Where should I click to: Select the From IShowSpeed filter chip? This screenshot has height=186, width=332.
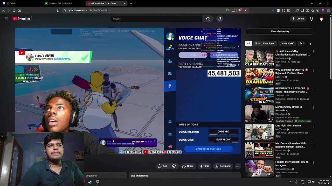[265, 43]
